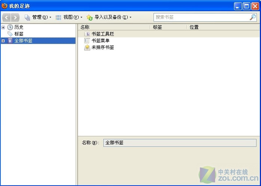
Task: Click the star bookmark icon beside 全部书签
Action: (x=10, y=41)
